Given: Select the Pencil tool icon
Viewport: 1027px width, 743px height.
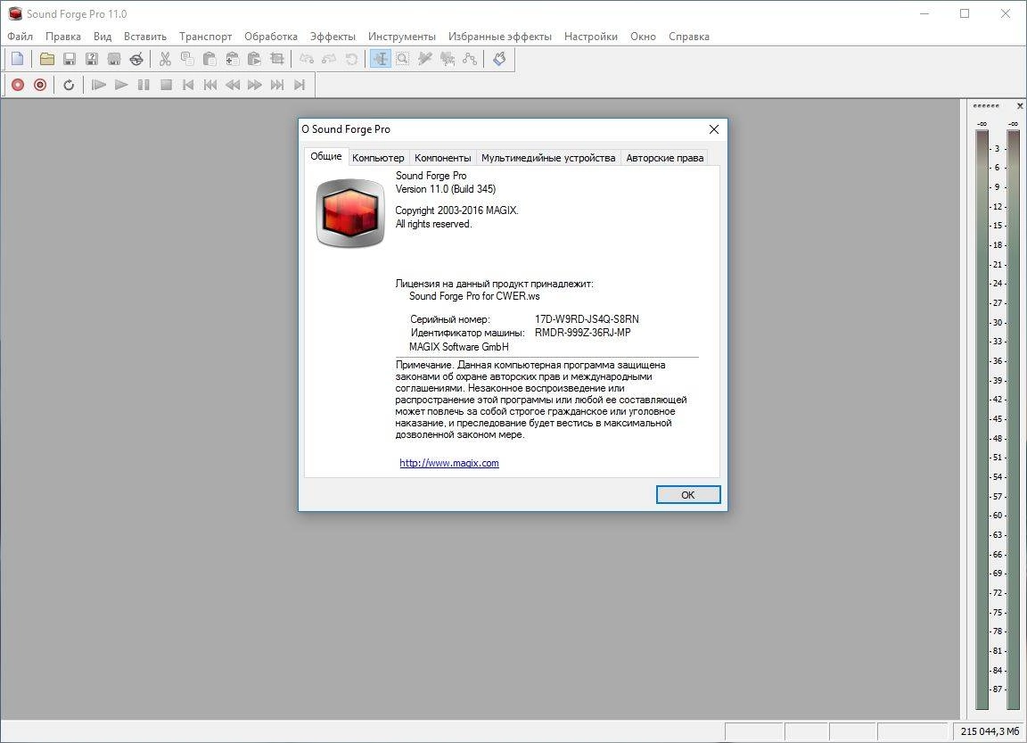Looking at the screenshot, I should [424, 59].
